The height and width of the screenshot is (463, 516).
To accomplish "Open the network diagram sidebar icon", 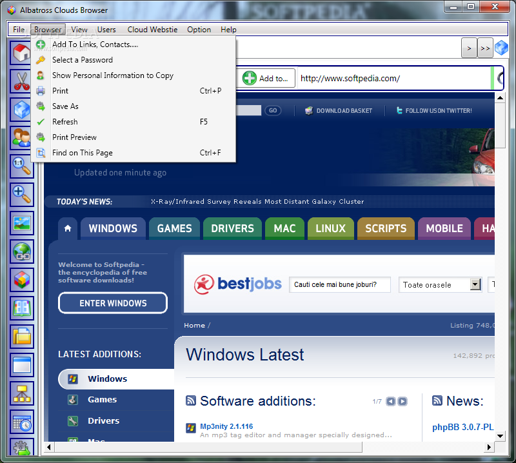I will (22, 393).
